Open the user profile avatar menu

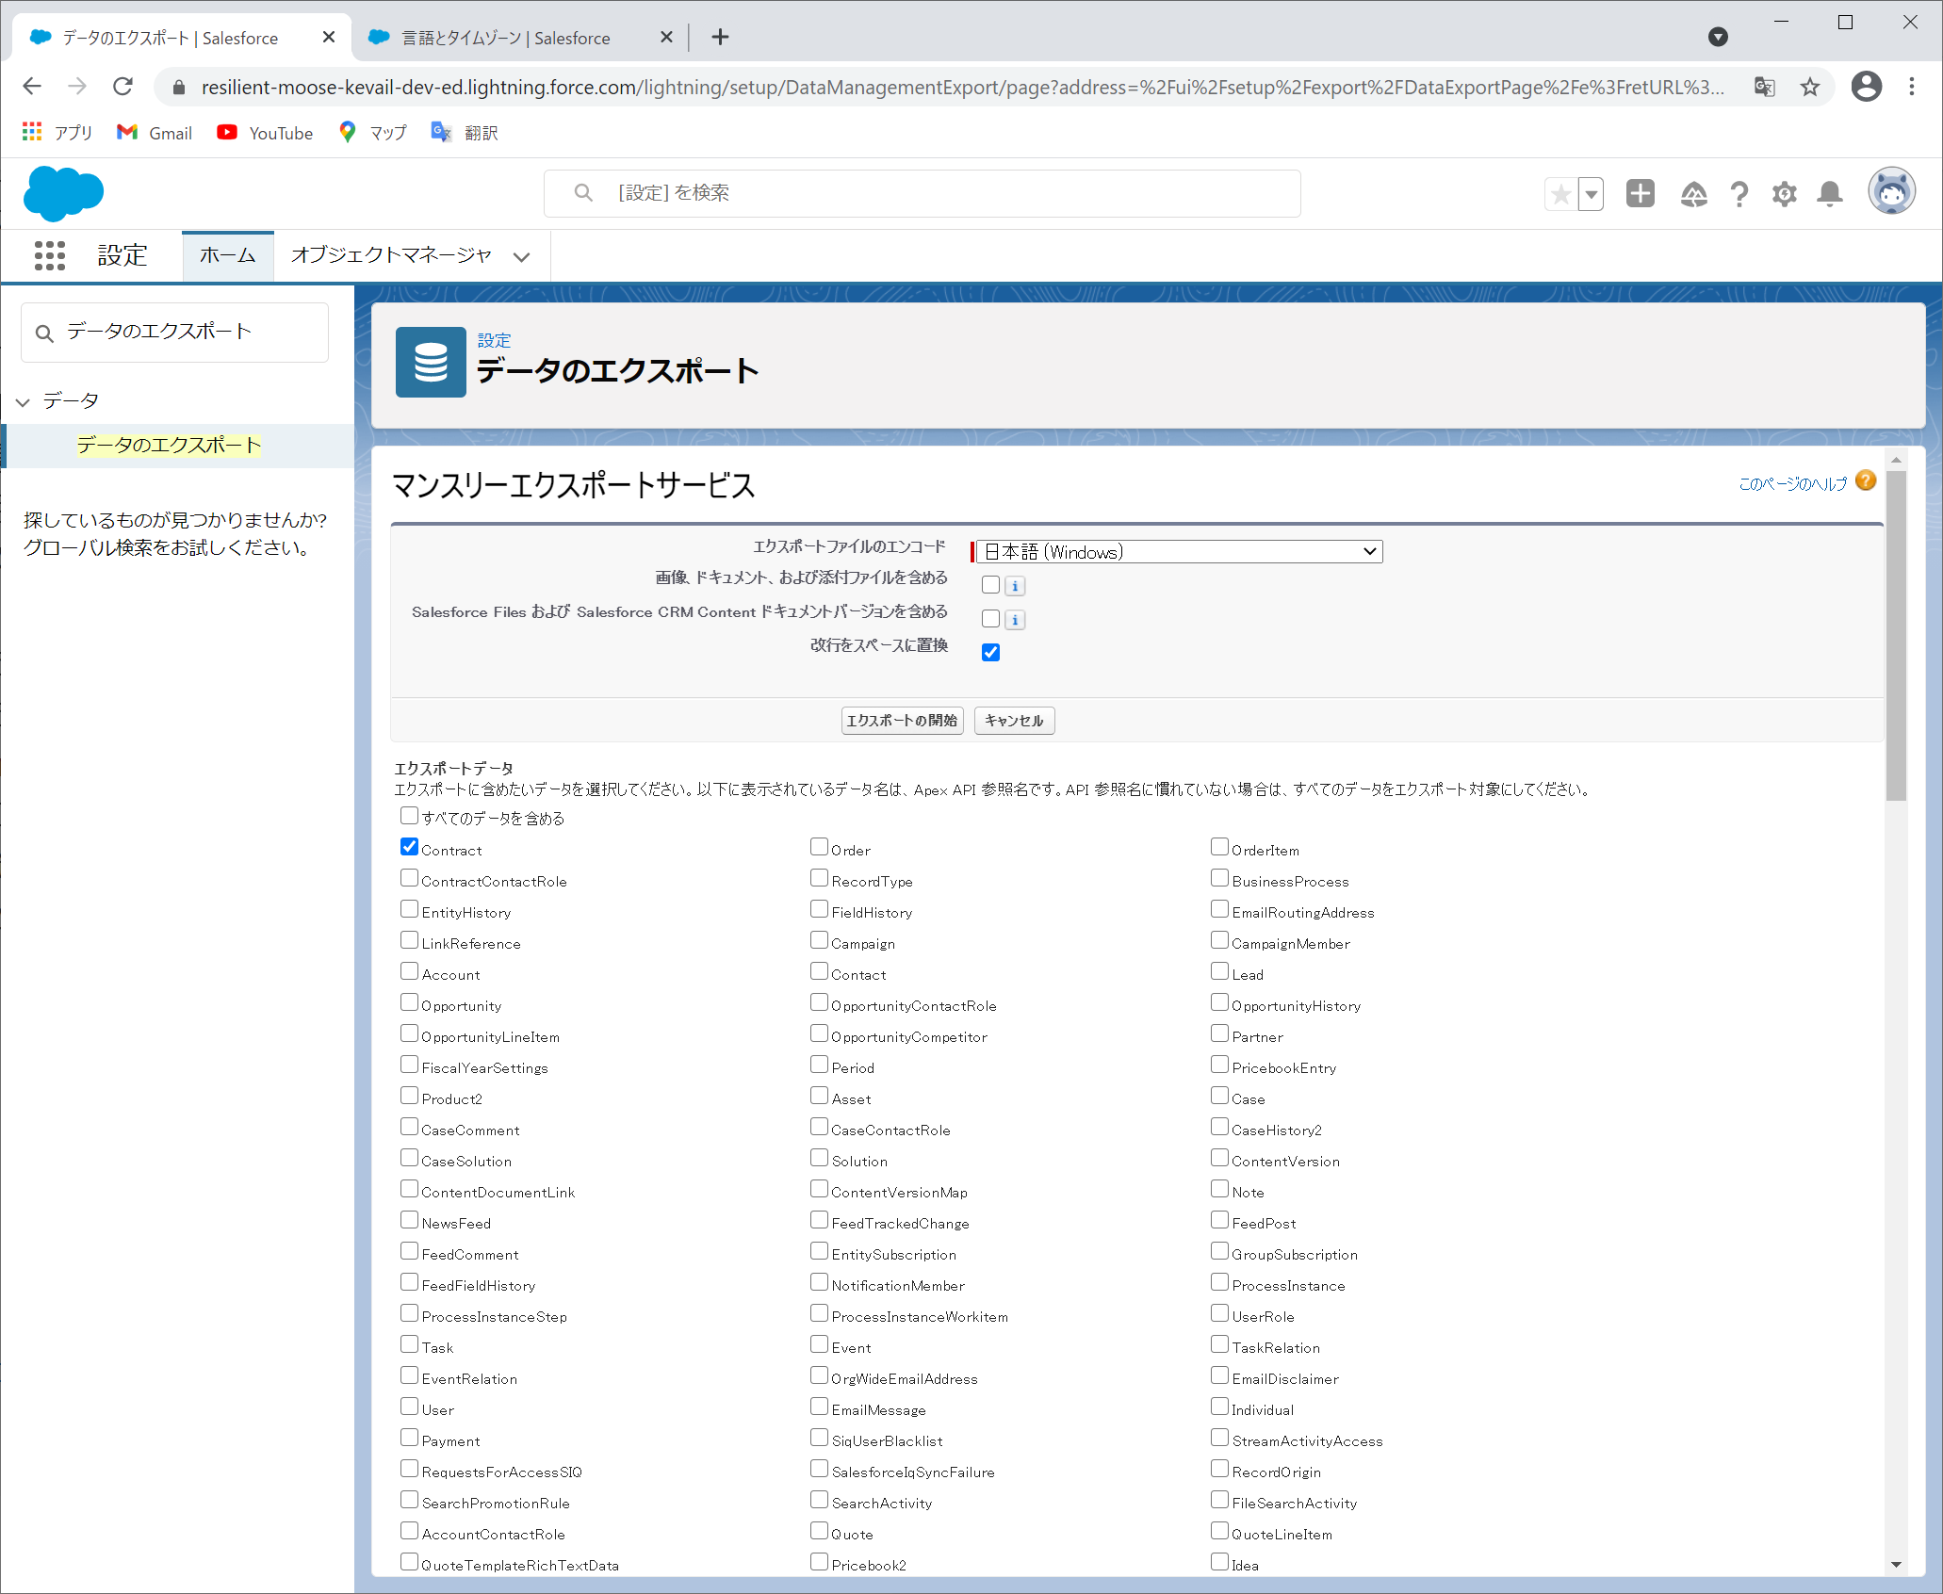[x=1891, y=192]
